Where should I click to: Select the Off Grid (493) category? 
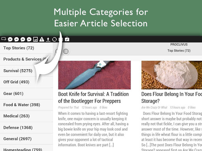coord(26,82)
